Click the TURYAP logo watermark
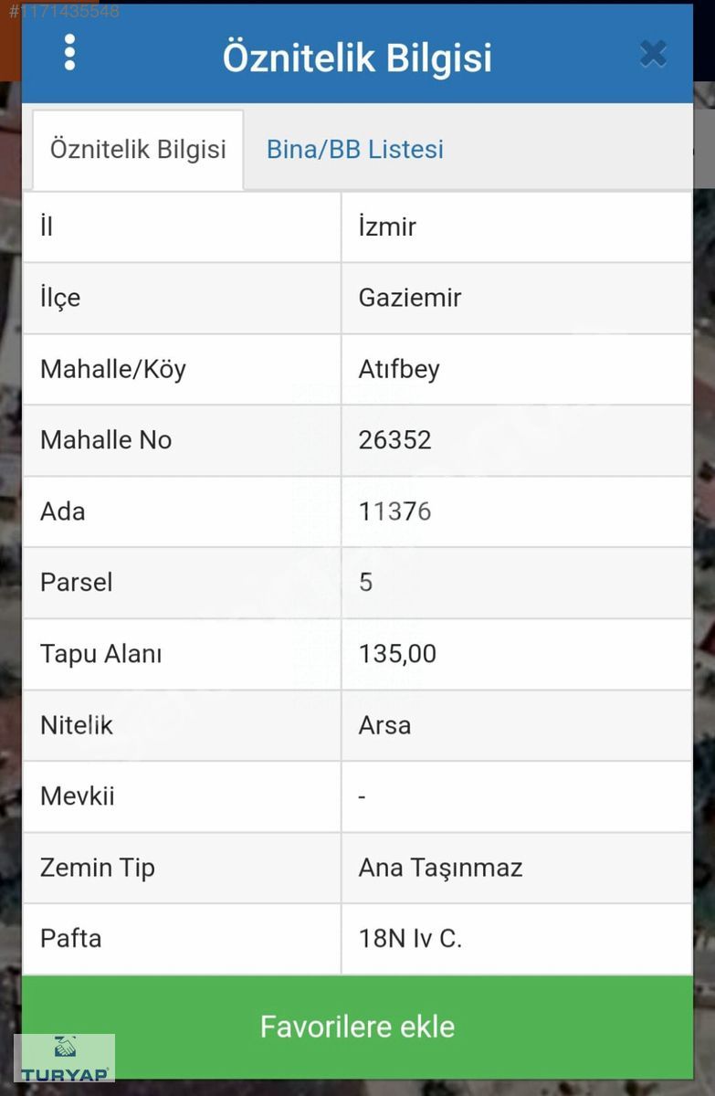Viewport: 715px width, 1096px height. 64,1058
